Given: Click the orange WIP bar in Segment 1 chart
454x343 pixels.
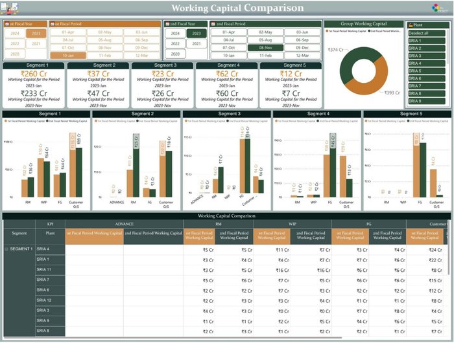Looking at the screenshot, I should point(40,178).
